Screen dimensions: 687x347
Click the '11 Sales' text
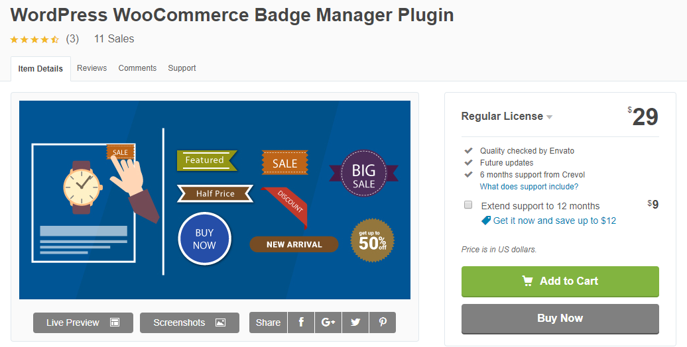click(x=114, y=39)
